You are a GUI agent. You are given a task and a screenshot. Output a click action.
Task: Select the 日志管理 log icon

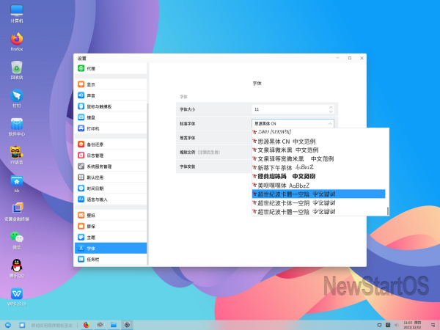pos(81,155)
